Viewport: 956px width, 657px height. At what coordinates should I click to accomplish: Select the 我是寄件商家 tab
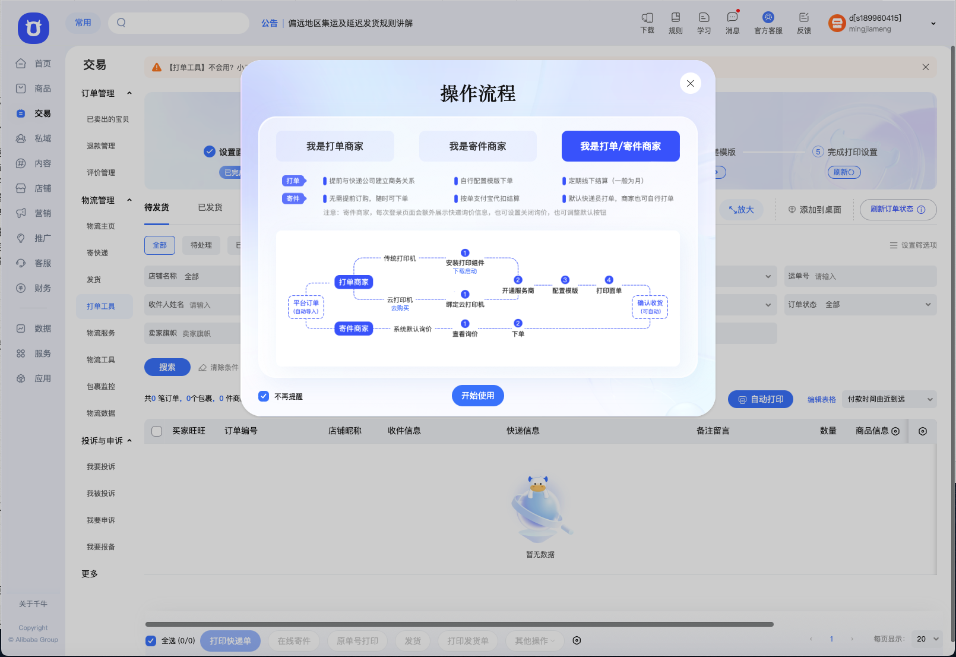[x=478, y=146]
